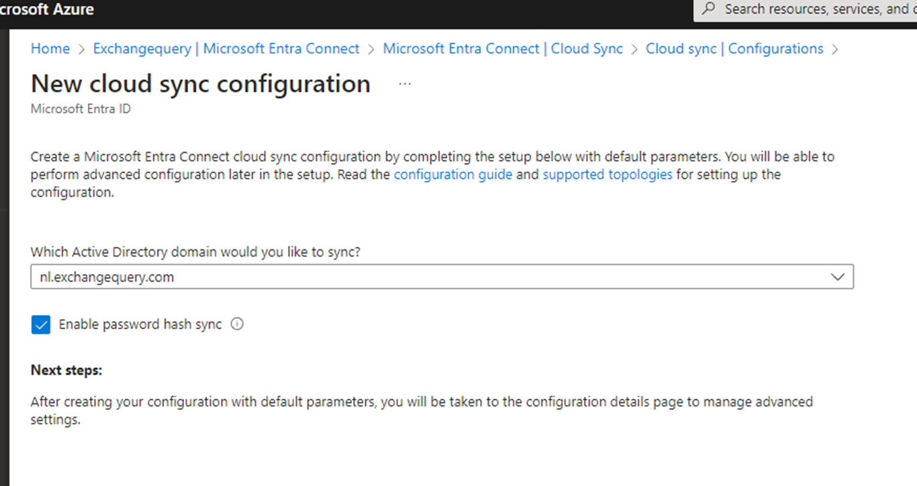Screen dimensions: 917x486
Task: Open the configuration guide link
Action: pos(453,175)
